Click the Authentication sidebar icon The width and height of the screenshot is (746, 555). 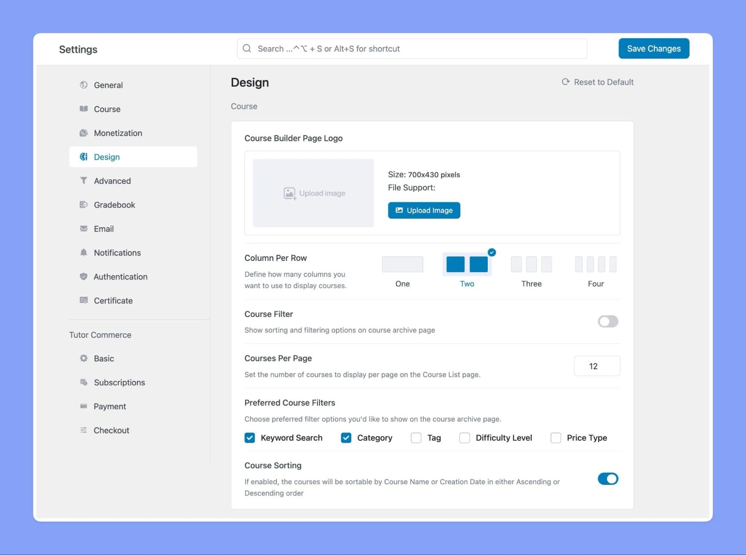click(x=84, y=276)
